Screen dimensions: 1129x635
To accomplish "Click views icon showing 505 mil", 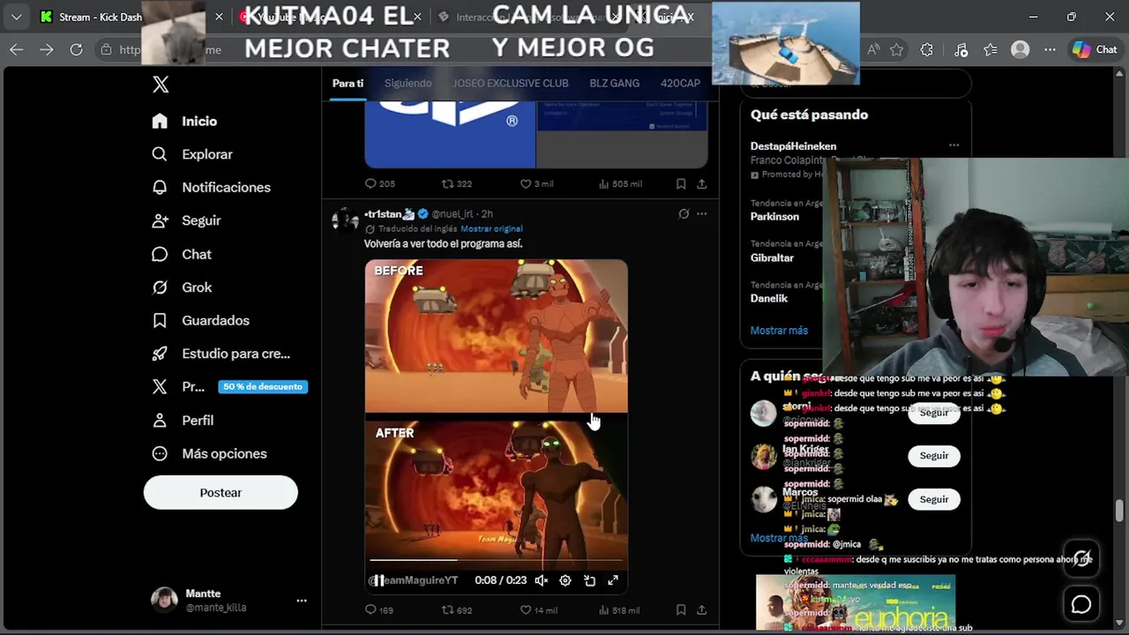I will click(604, 183).
